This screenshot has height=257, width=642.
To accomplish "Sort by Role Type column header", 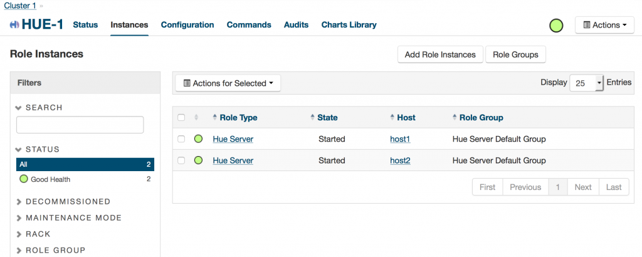I will coord(238,117).
